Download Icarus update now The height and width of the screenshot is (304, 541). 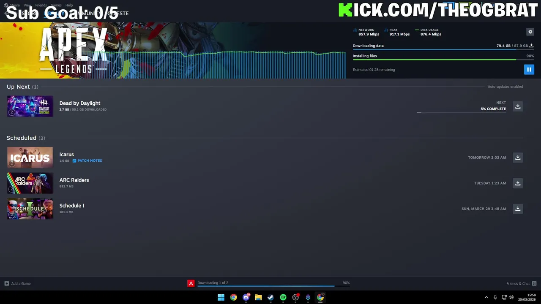coord(518,157)
